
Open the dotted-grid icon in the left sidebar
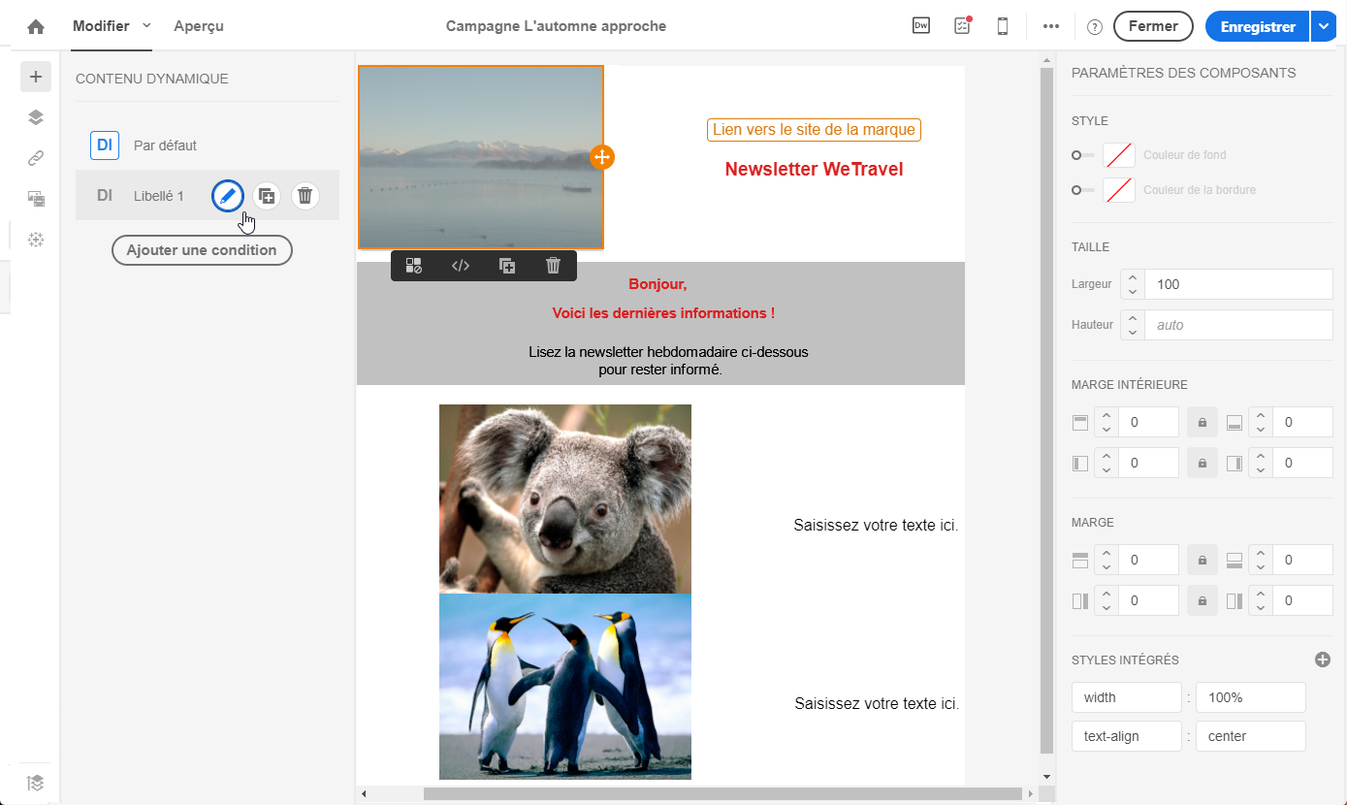(x=36, y=240)
